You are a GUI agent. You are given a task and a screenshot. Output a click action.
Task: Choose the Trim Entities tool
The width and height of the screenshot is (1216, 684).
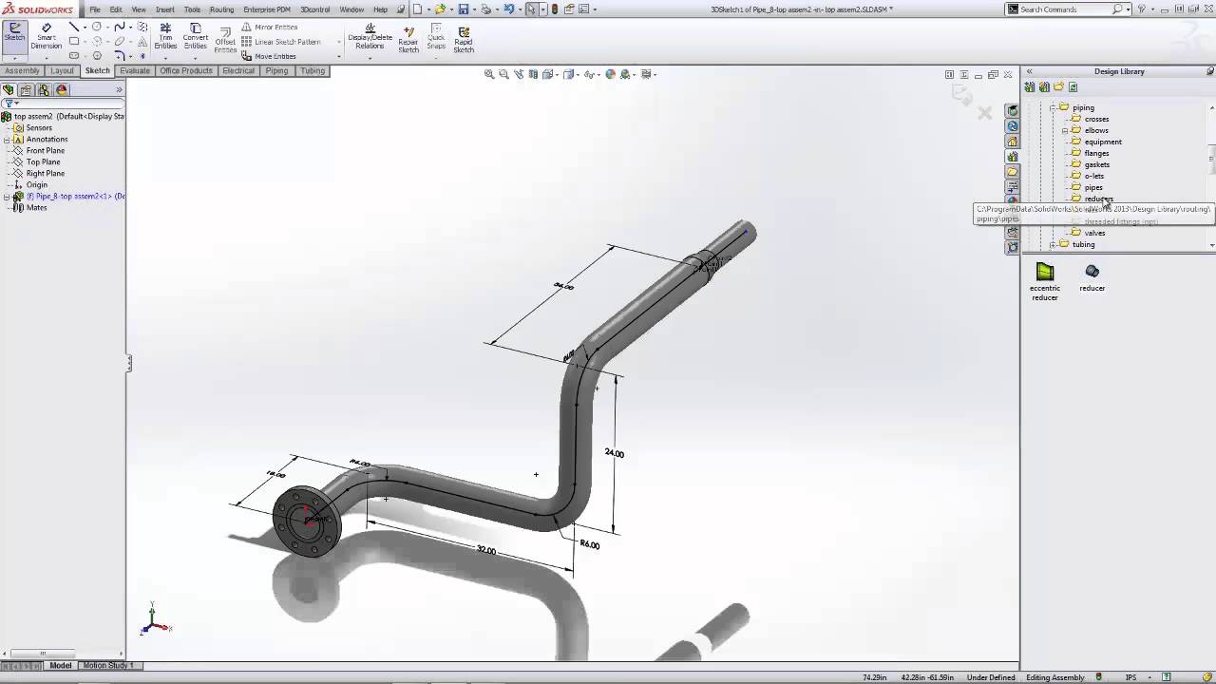pos(165,36)
